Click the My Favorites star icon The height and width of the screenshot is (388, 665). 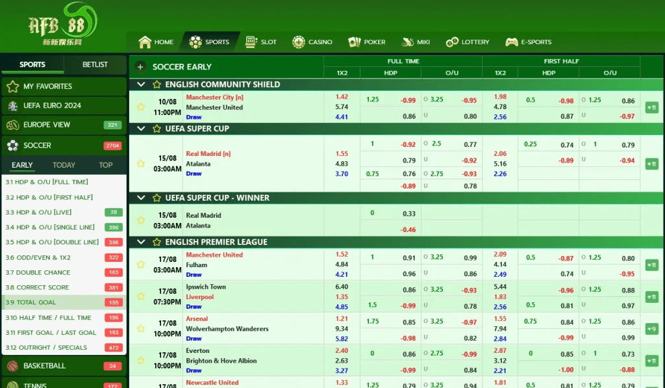coord(13,86)
